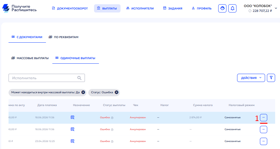
Task: Open the Документооборот menu
Action: click(x=70, y=9)
